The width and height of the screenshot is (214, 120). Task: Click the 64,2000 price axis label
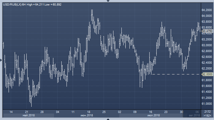click(207, 10)
